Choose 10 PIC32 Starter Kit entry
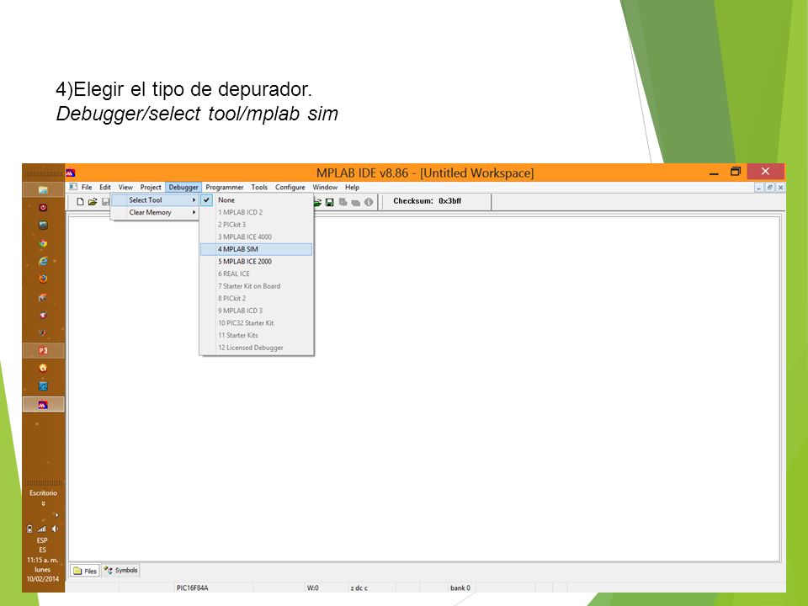The width and height of the screenshot is (808, 606). coord(256,323)
